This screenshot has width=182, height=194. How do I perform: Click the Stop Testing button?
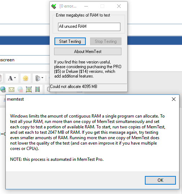[x=106, y=41]
